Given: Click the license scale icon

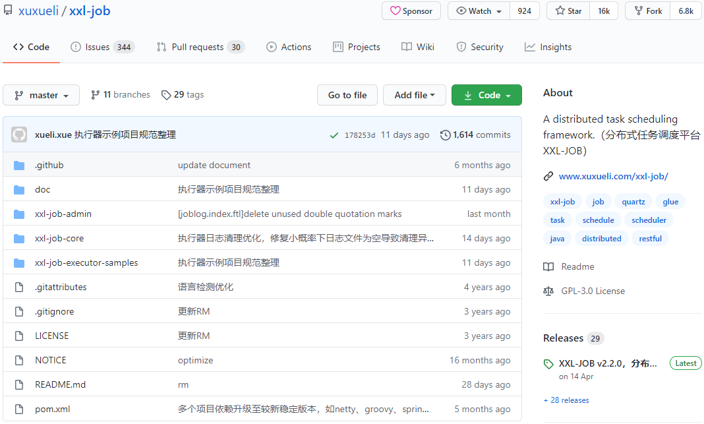Looking at the screenshot, I should (x=548, y=291).
